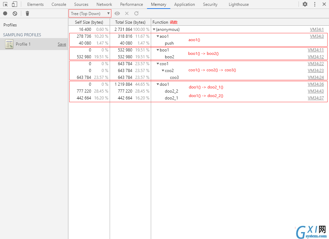This screenshot has width=329, height=239.
Task: Open source link VM34:24
Action: (316, 77)
